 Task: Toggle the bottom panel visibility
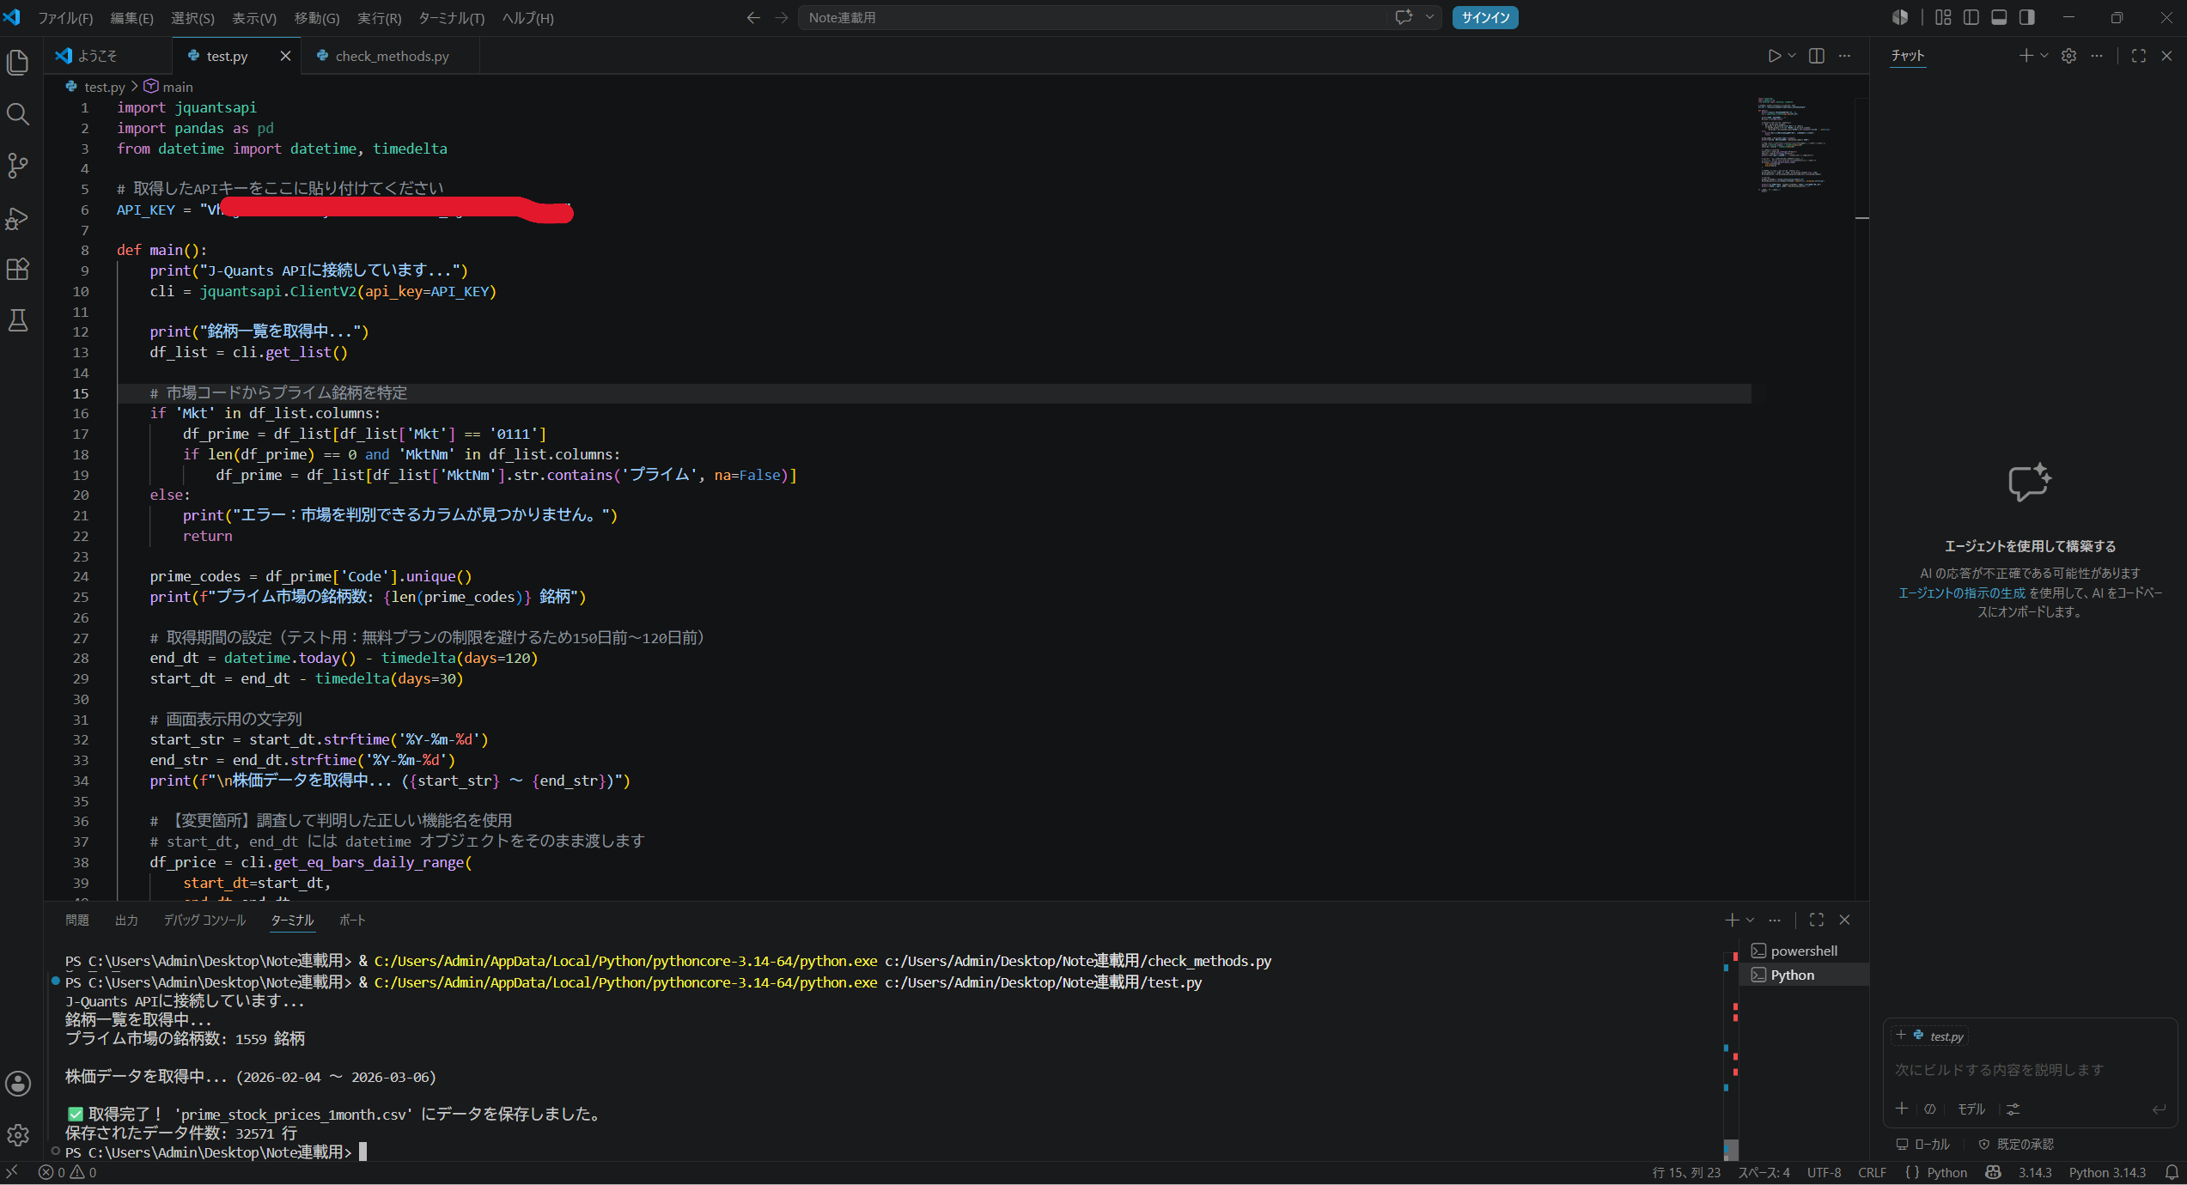[x=2000, y=17]
